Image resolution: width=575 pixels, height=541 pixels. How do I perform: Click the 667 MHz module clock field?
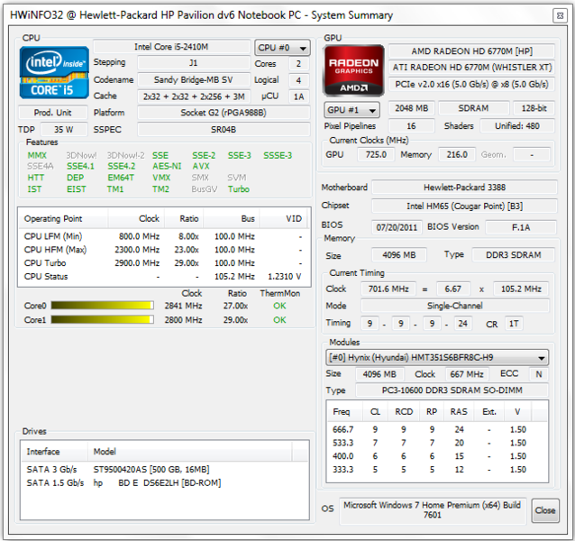(x=467, y=374)
